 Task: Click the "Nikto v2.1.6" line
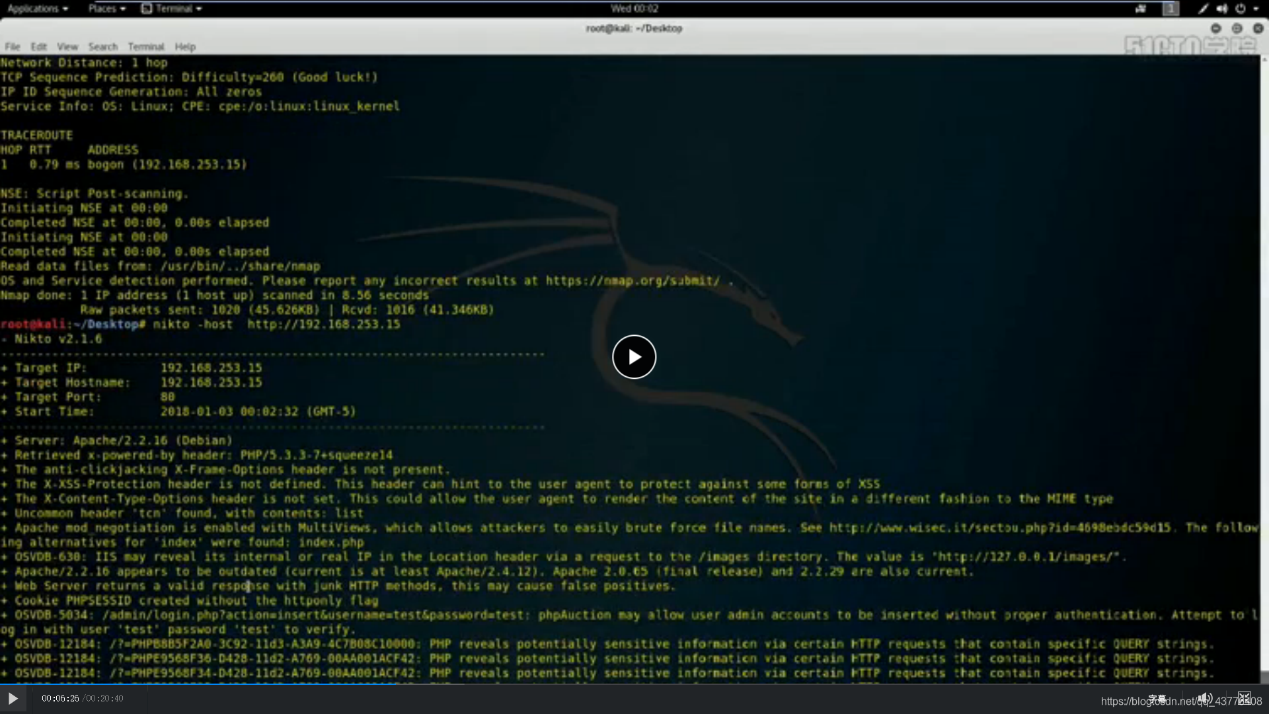(52, 339)
